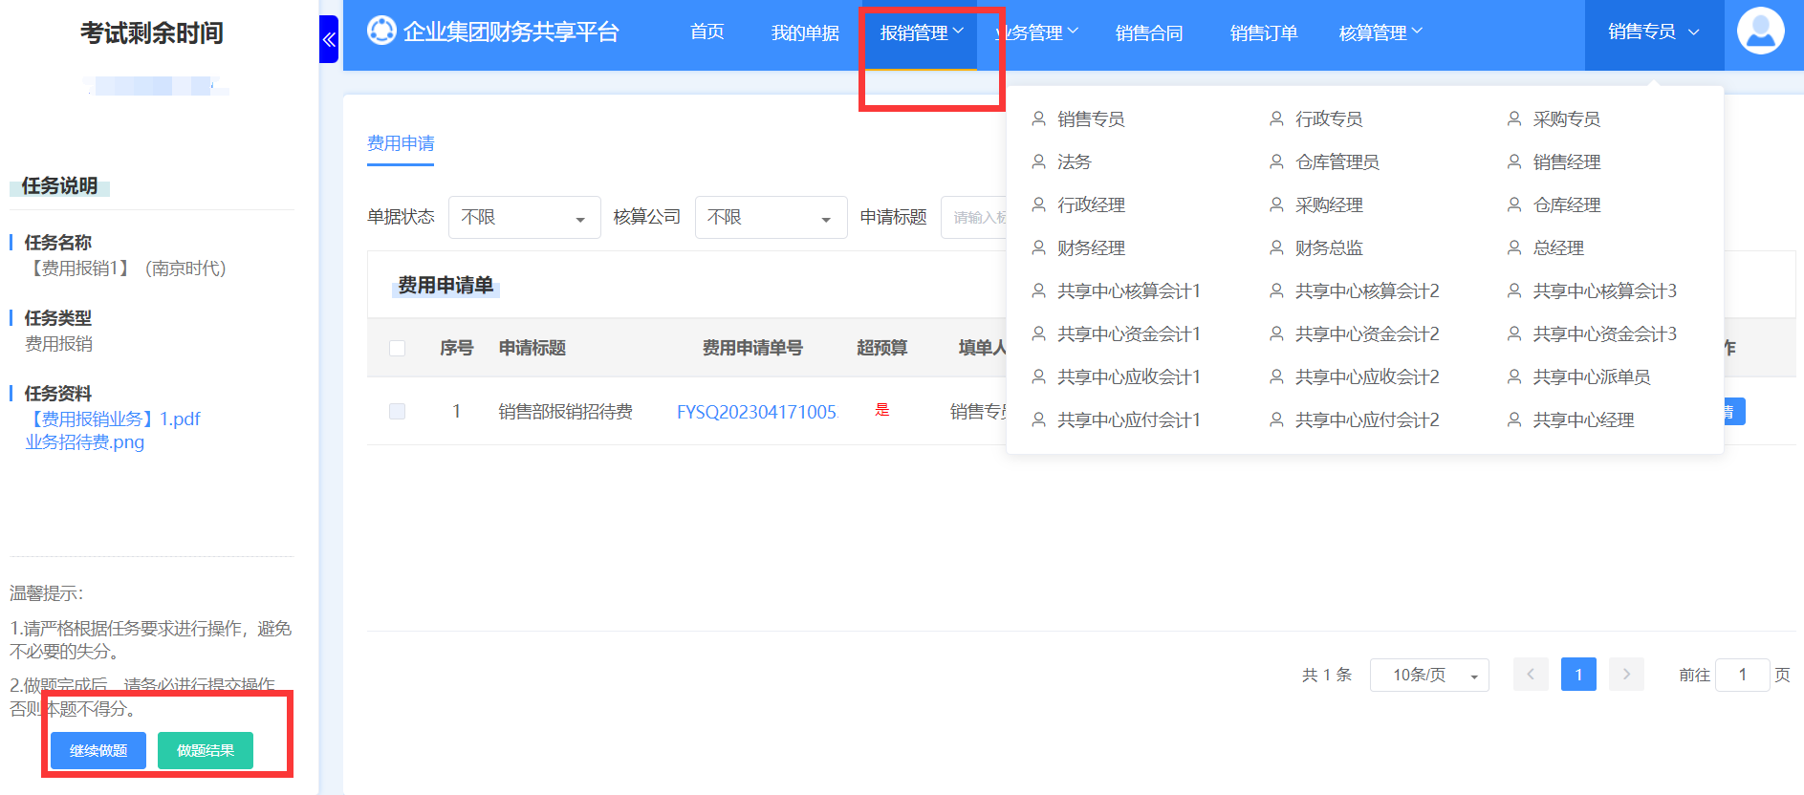Check the row 1 checkbox
Screen dimensions: 1804x795
398,412
